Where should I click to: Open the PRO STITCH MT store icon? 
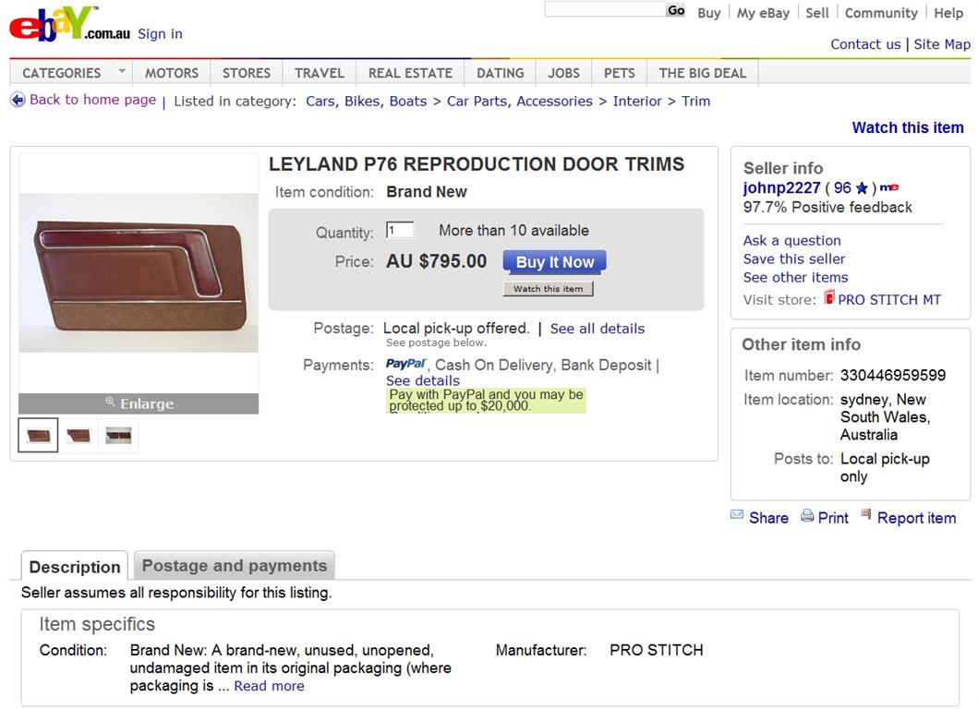pyautogui.click(x=829, y=297)
